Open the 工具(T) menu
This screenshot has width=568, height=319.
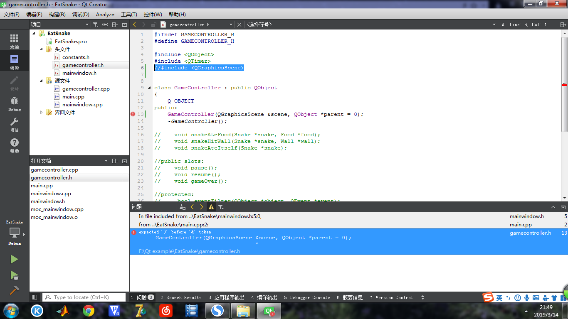(129, 14)
